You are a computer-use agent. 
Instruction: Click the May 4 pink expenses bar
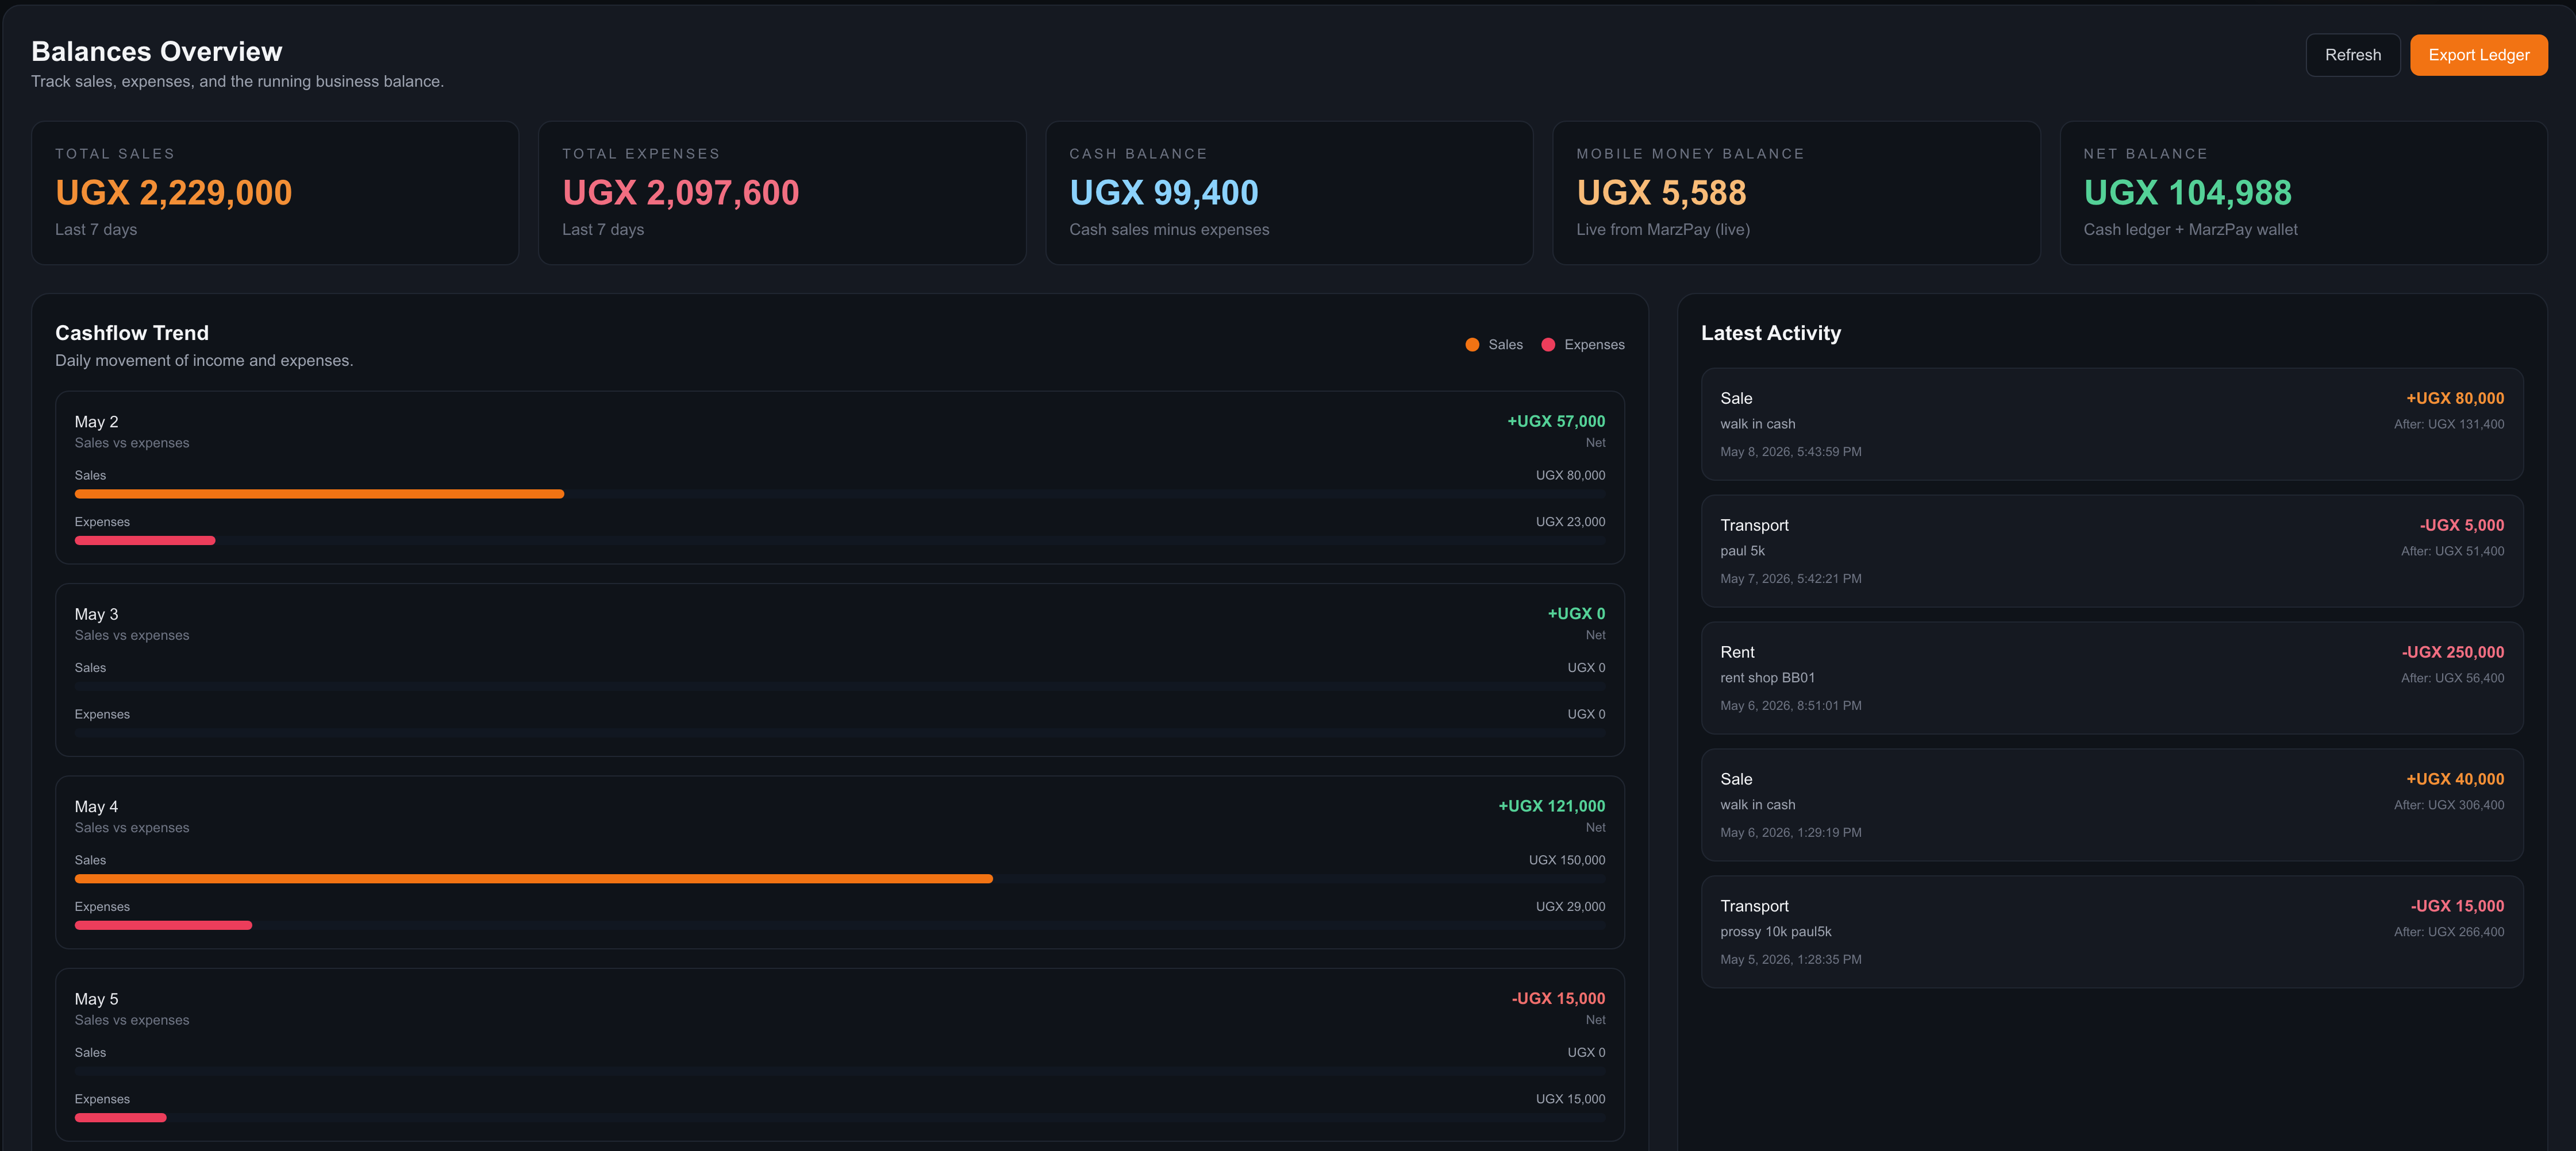163,925
